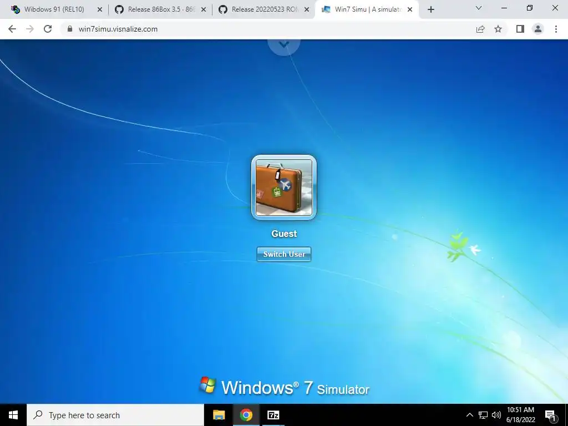The width and height of the screenshot is (568, 426).
Task: Open the Chrome side panel
Action: [520, 29]
